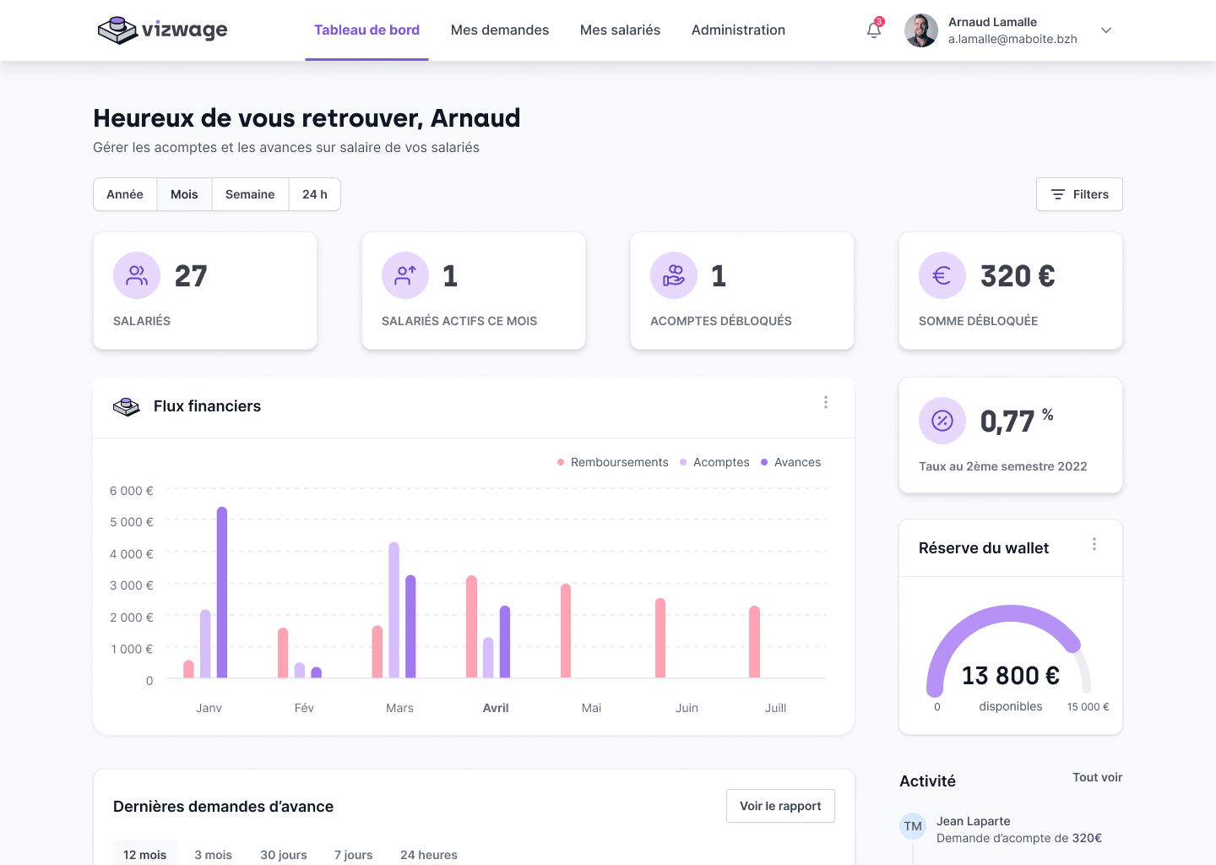Switch period to Semaine
The image size is (1216, 865).
click(x=250, y=194)
